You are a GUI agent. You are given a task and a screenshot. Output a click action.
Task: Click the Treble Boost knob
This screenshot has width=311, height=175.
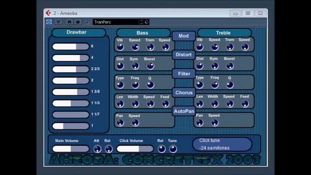[x=230, y=66]
